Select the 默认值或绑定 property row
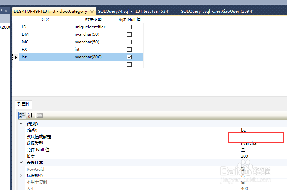 click(156, 137)
